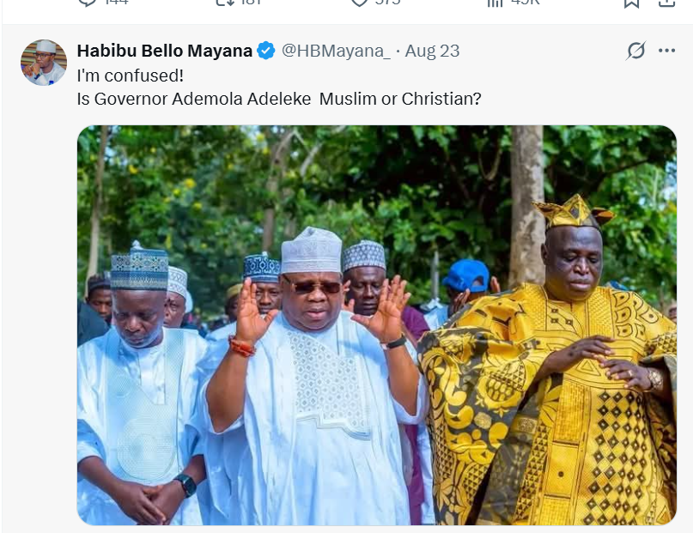
Task: Click the 45K views count
Action: 525,3
